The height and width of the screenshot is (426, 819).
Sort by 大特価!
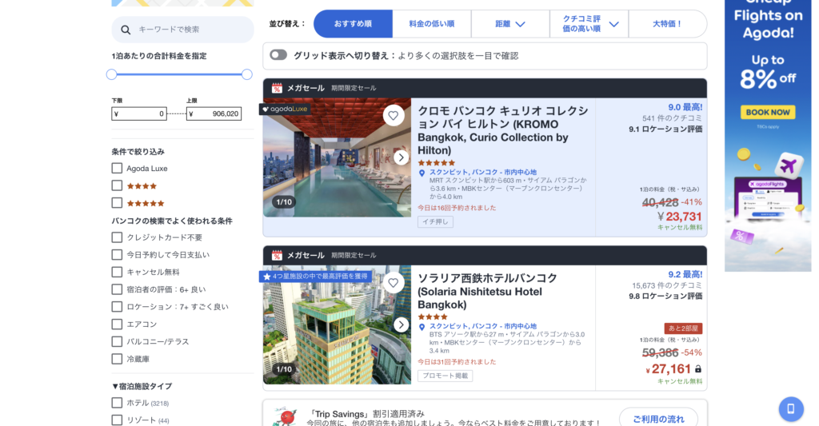(x=668, y=23)
